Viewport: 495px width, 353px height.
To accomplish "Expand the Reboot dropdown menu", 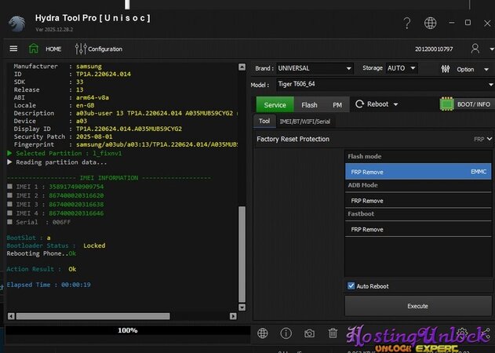I will pyautogui.click(x=377, y=104).
